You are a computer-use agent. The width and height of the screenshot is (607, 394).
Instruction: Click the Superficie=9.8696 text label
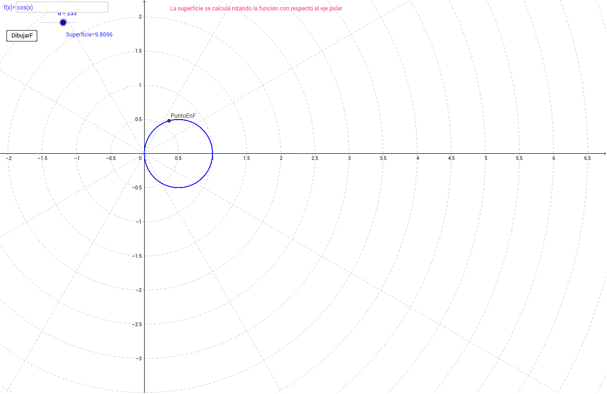point(89,35)
